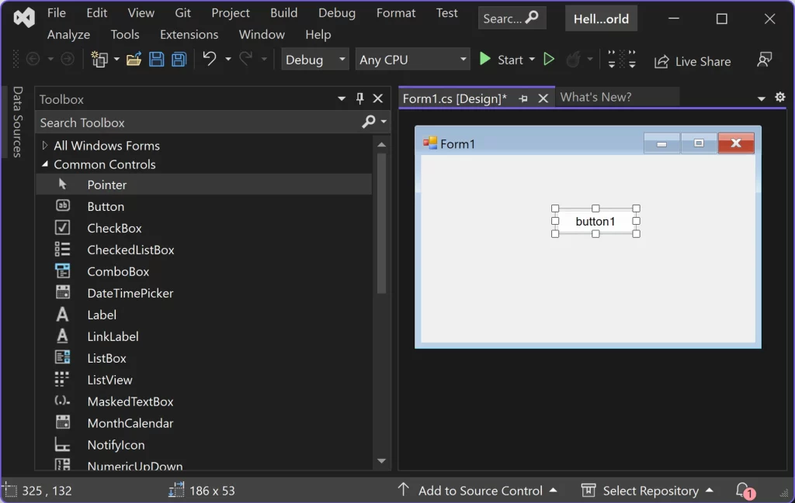Click the Live Share icon
Screen dimensions: 795x503
click(x=661, y=61)
